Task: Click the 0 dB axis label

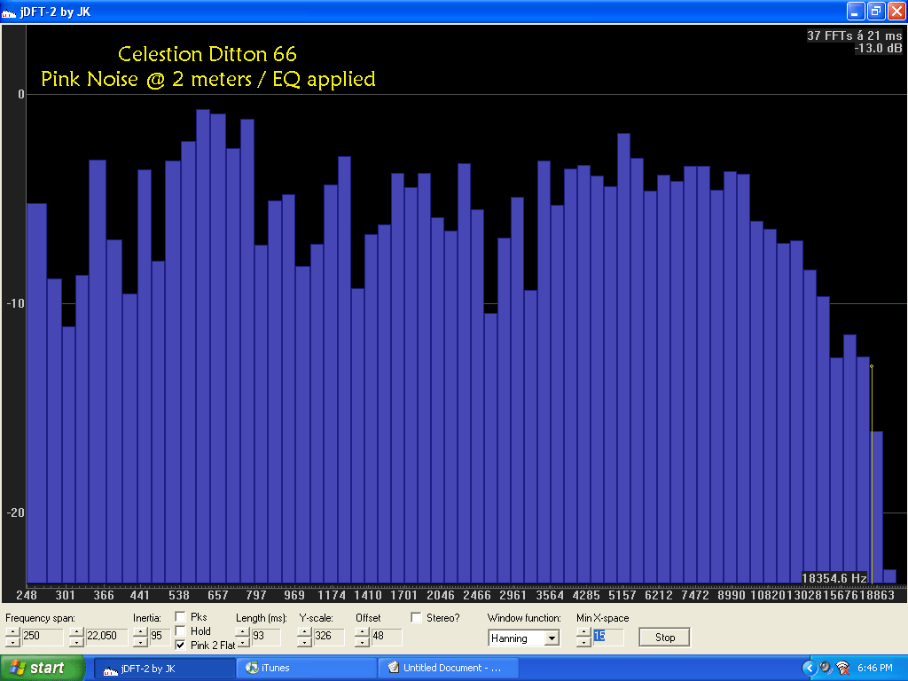Action: click(21, 94)
